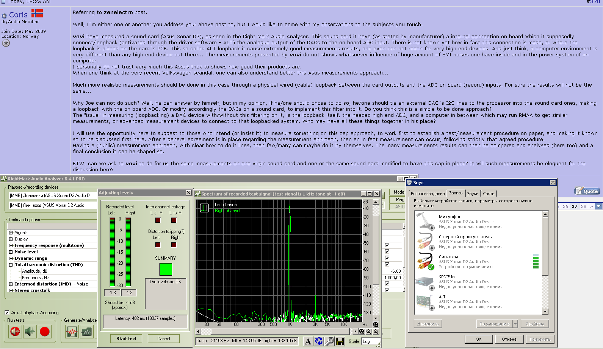
Task: Click the red record test button
Action: (45, 332)
